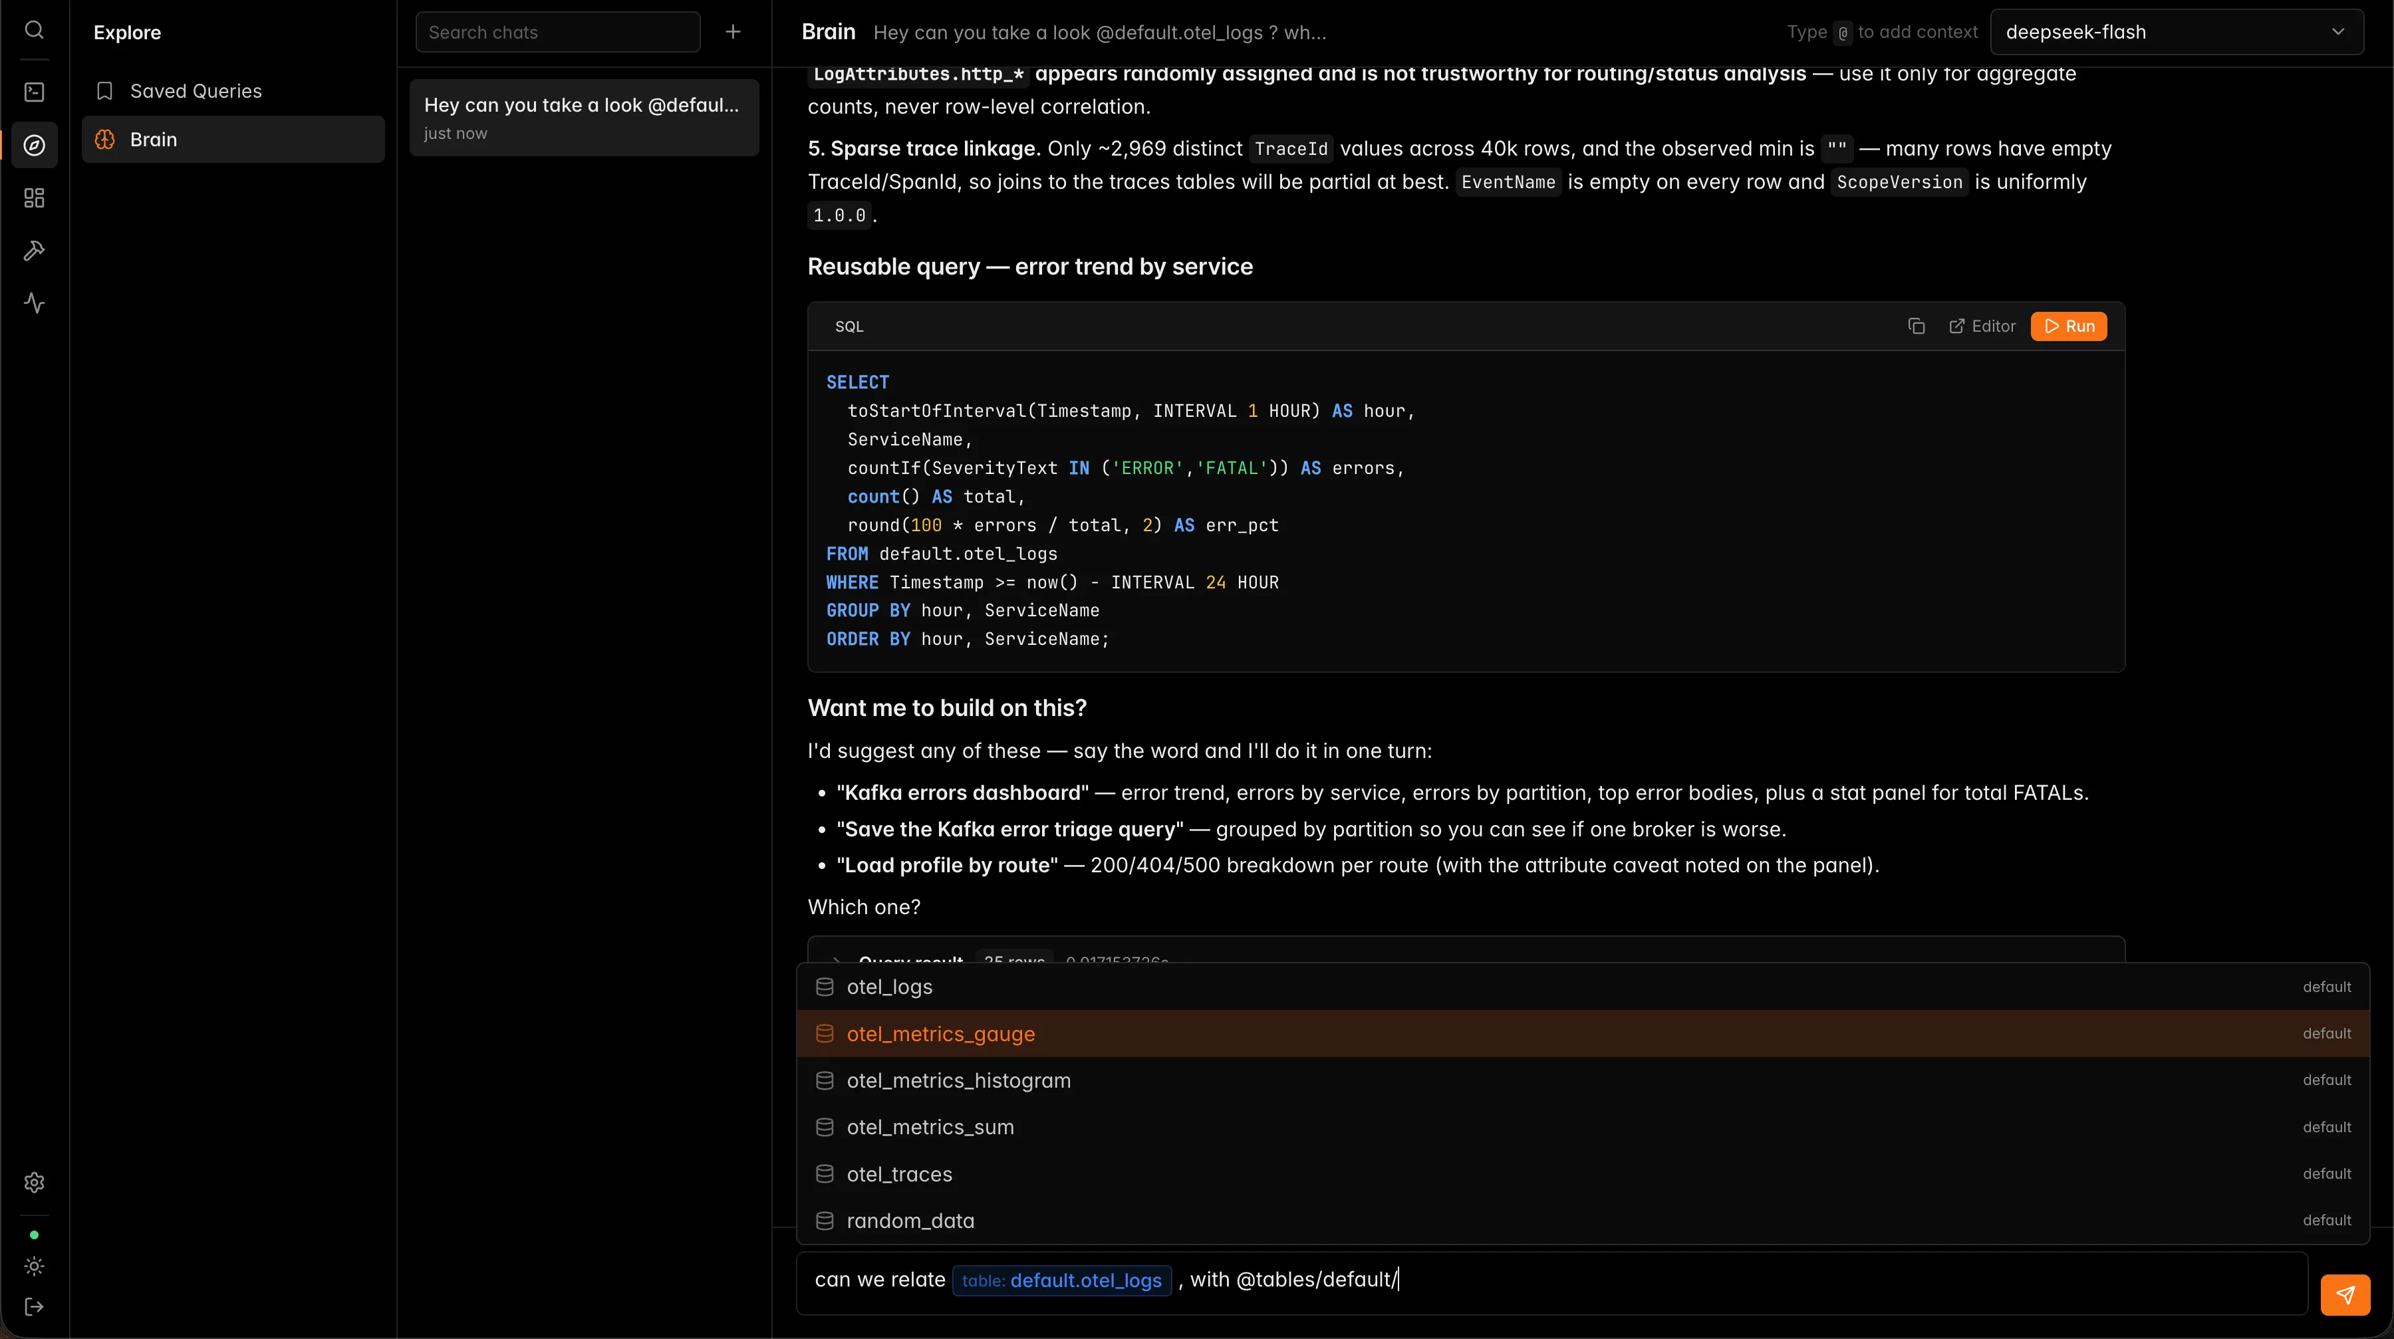
Task: Open the deepseek-flash model dropdown
Action: coord(2177,32)
